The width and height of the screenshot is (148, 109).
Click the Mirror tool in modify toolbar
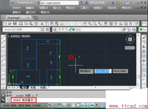coord(144,46)
